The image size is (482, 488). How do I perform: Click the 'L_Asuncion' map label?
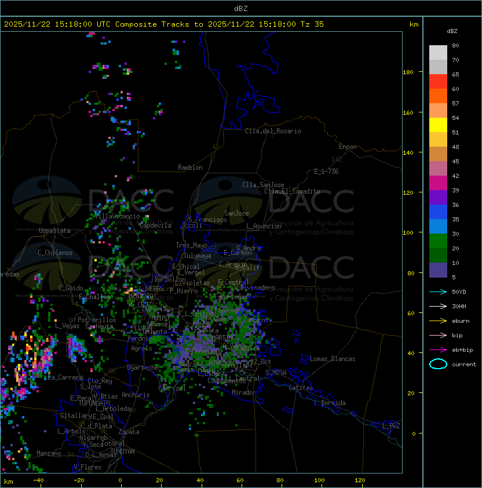click(x=264, y=226)
